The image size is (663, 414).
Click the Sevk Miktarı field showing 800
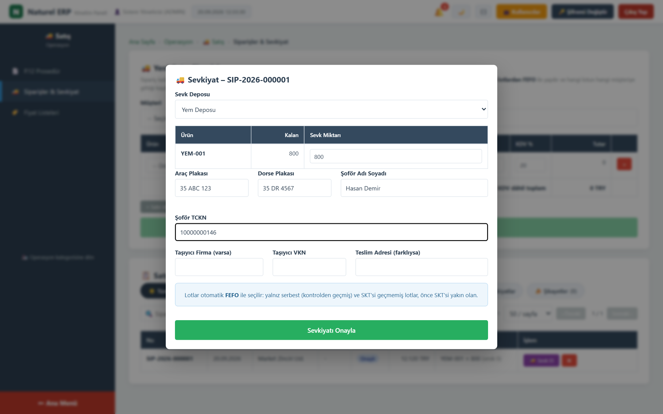tap(396, 156)
